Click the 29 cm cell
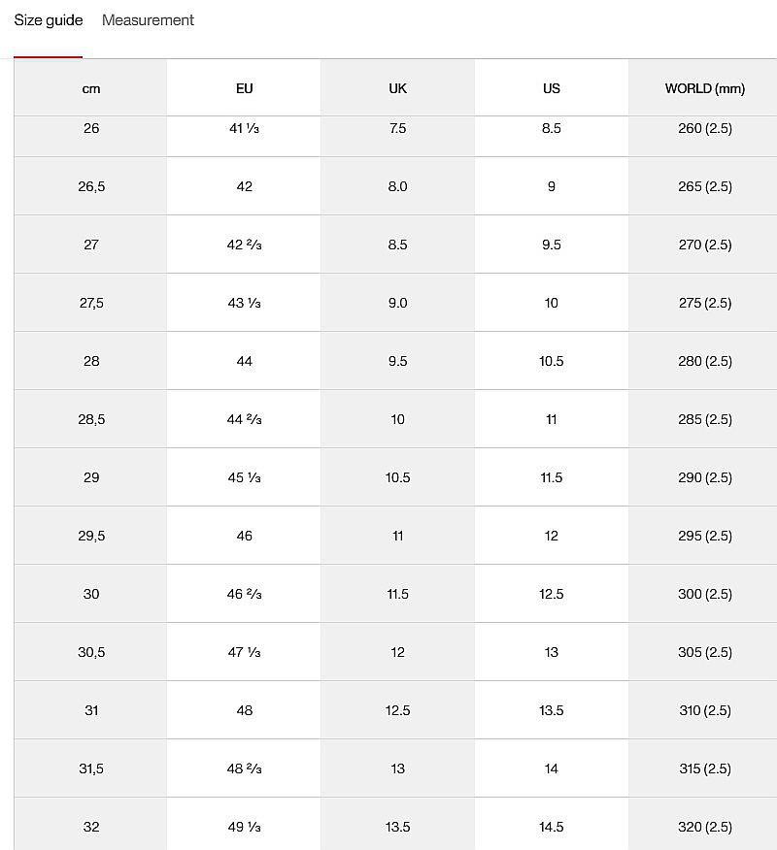The width and height of the screenshot is (777, 850). pyautogui.click(x=91, y=477)
